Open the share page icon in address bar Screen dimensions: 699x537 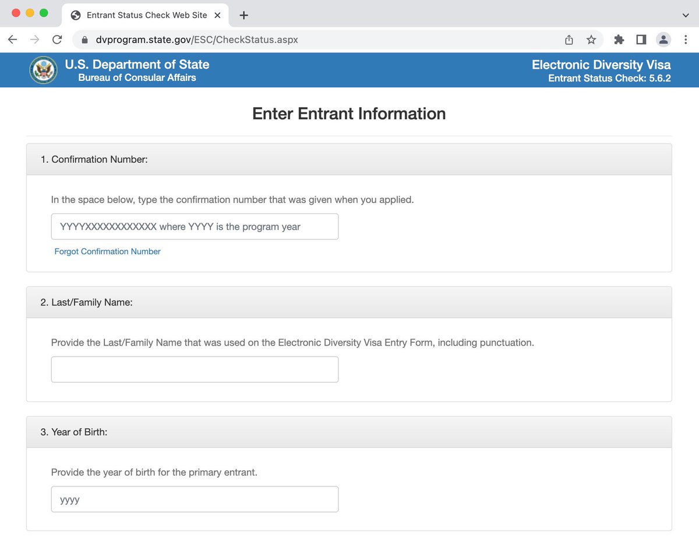tap(569, 40)
